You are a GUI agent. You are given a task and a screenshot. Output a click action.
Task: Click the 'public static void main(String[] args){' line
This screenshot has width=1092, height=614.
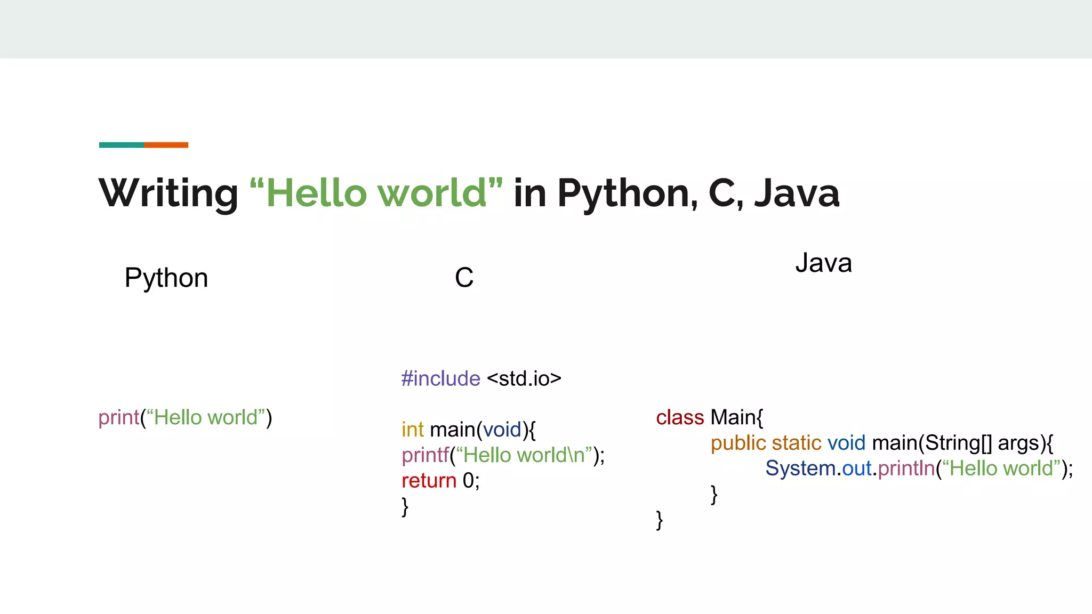[x=882, y=443]
